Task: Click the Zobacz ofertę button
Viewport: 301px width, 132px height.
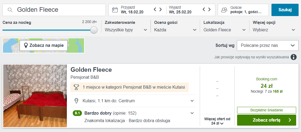Action: coord(267,120)
